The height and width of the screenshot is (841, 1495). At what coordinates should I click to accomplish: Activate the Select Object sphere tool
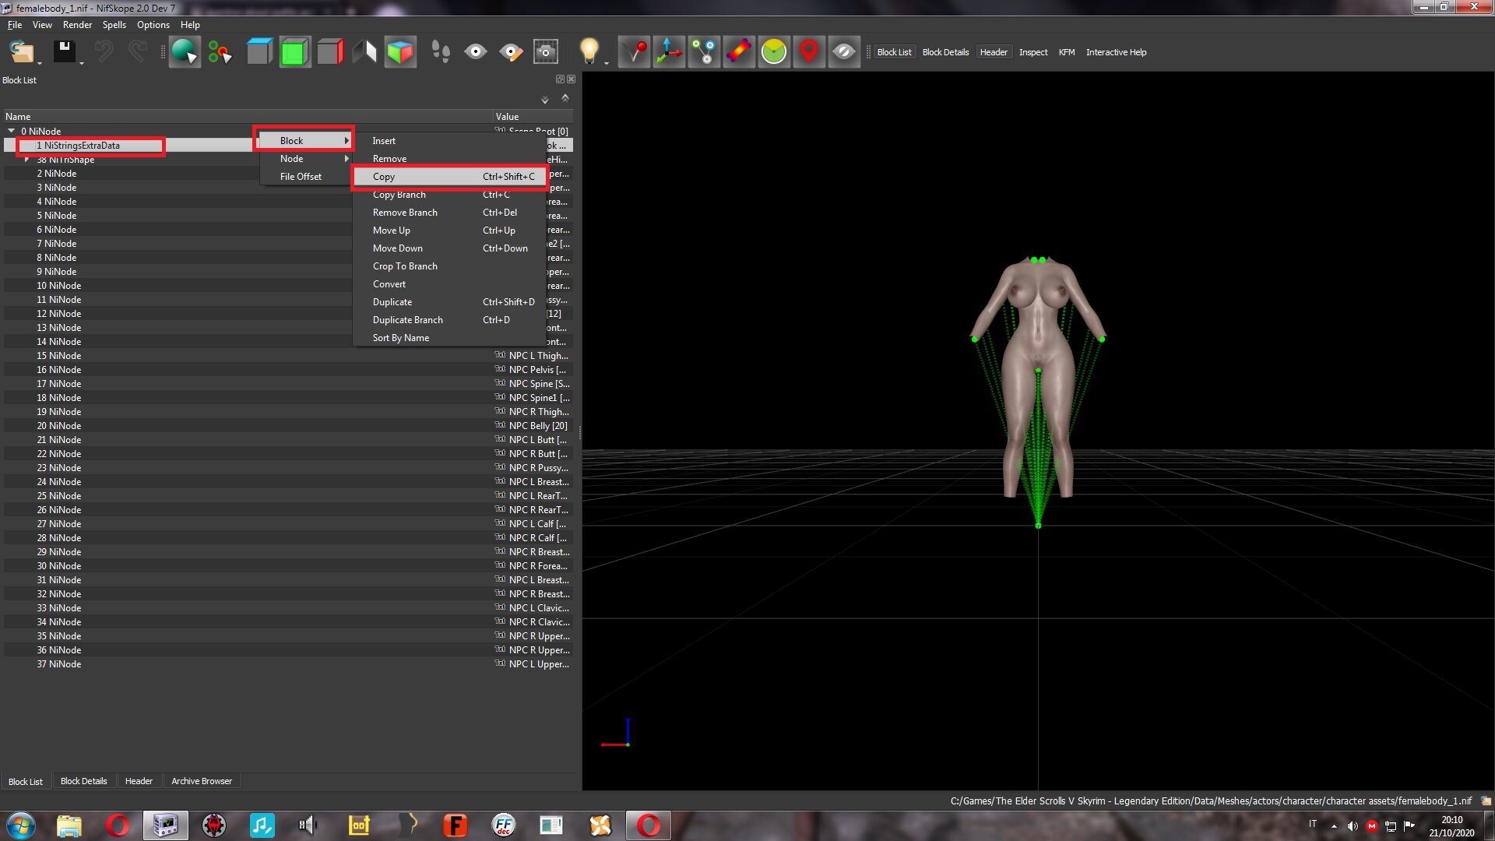[185, 52]
